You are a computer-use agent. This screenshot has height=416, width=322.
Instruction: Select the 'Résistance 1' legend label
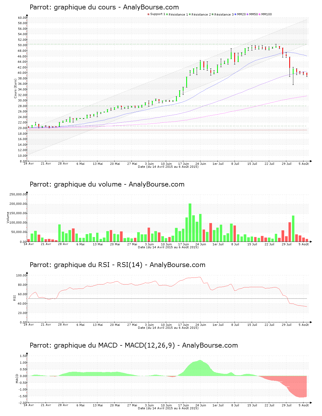pyautogui.click(x=178, y=14)
